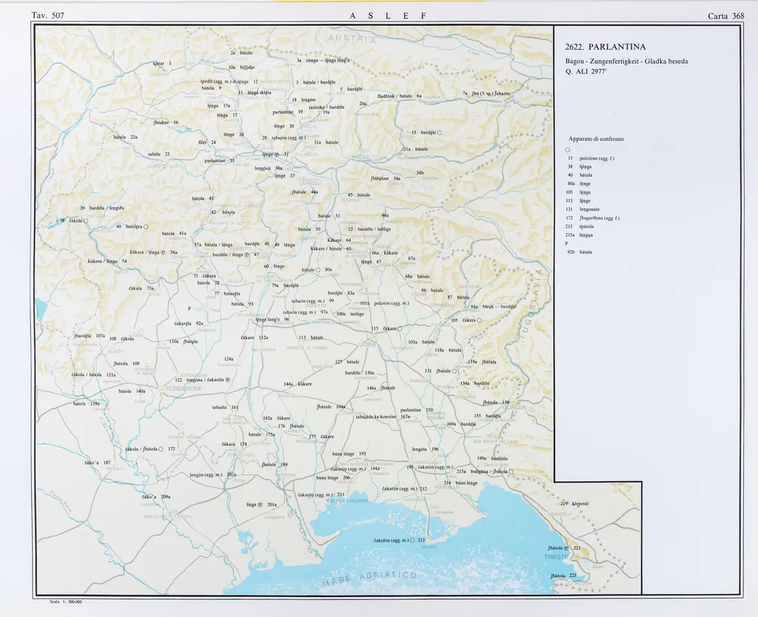Select the circle marker next to 131 šbátule
Screen dimensions: 758x617
pyautogui.click(x=455, y=371)
